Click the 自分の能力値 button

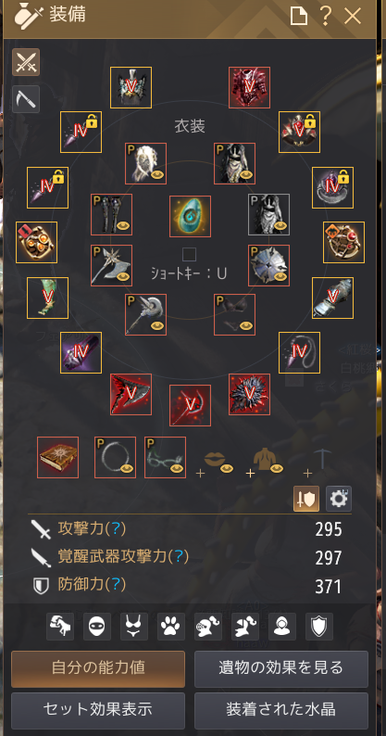coord(98,669)
